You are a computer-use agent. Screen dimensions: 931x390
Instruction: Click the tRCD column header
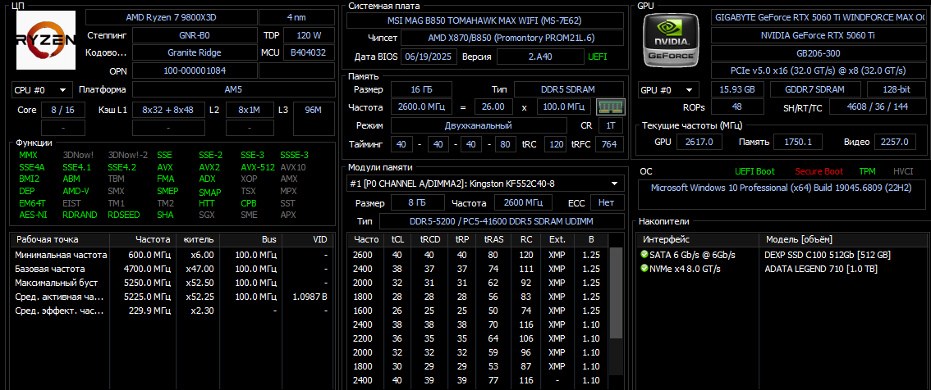click(x=429, y=239)
